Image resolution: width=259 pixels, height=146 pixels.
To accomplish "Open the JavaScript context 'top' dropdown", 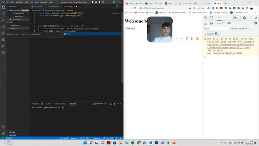I will click(x=220, y=24).
